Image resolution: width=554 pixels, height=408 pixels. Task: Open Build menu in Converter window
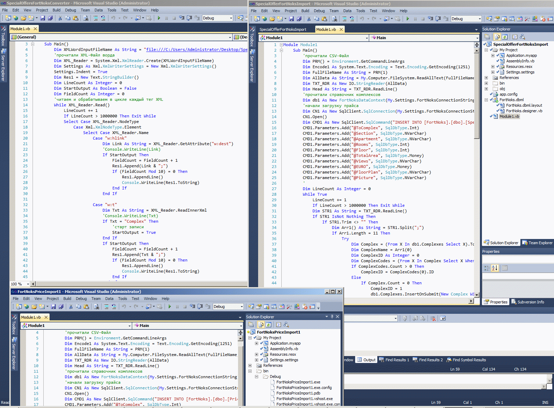[56, 10]
